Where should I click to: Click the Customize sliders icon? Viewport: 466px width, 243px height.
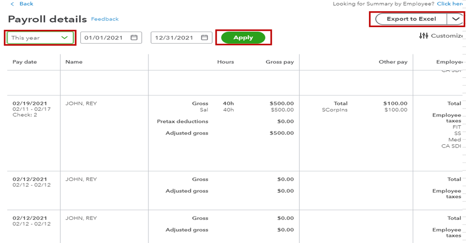click(x=424, y=36)
